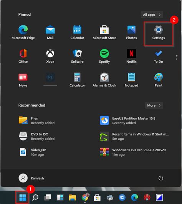Open Recent Items in Windows 11 Start file
This screenshot has height=204, width=182.
(x=134, y=136)
